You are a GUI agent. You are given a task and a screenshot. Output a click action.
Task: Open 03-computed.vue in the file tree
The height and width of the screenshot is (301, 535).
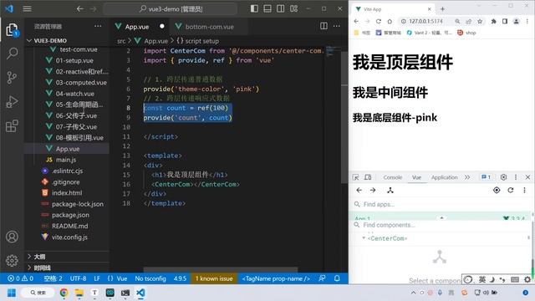tap(81, 83)
